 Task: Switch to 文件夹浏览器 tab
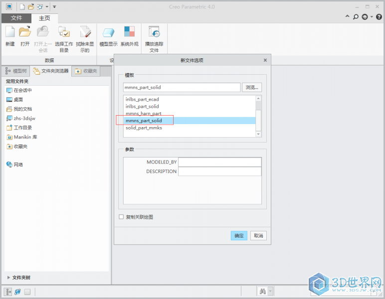[x=51, y=71]
